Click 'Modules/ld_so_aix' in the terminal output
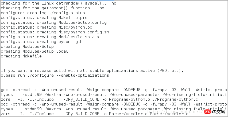Viewport: 228px width, 117px height. (x=79, y=37)
